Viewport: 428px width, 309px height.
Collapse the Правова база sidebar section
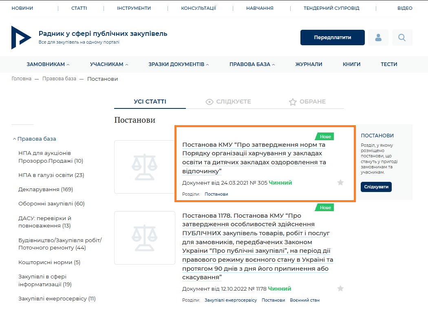click(15, 139)
